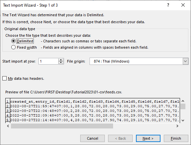Click the Start import at row field
This screenshot has height=145, width=191.
[x=49, y=61]
